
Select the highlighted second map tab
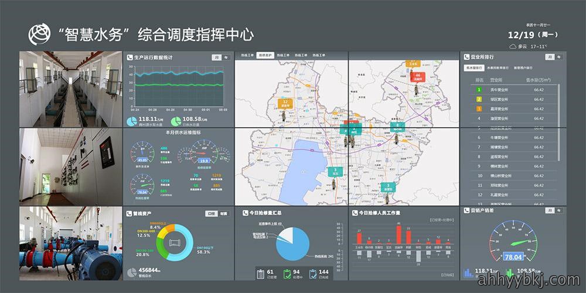point(265,55)
